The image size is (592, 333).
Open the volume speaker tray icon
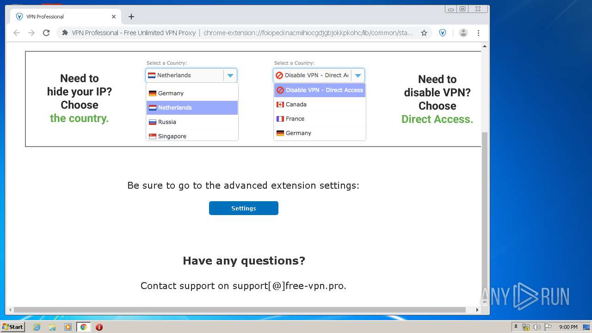point(536,327)
